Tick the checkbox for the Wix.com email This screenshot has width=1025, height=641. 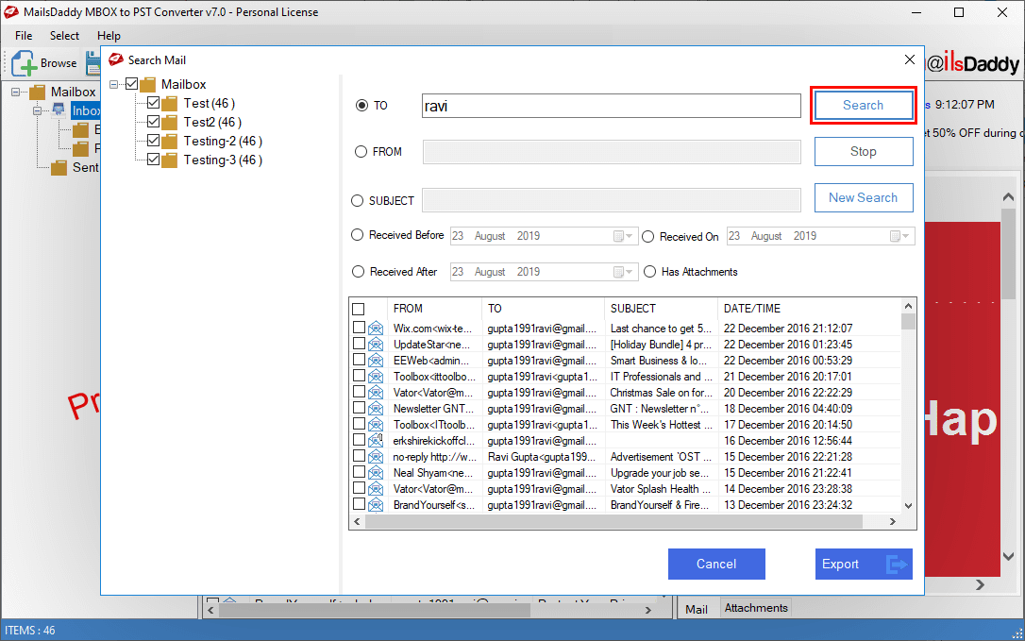click(359, 327)
